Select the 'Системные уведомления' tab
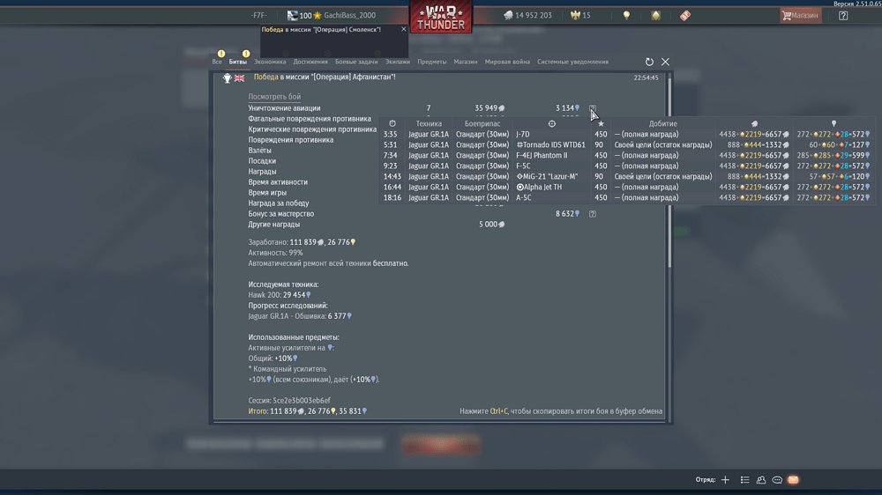 click(x=572, y=63)
